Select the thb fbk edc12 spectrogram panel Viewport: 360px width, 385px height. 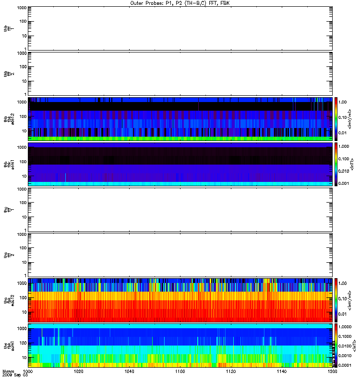coord(180,119)
